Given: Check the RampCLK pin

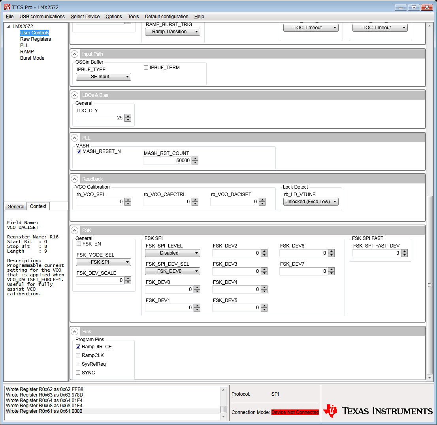Looking at the screenshot, I should click(x=78, y=355).
